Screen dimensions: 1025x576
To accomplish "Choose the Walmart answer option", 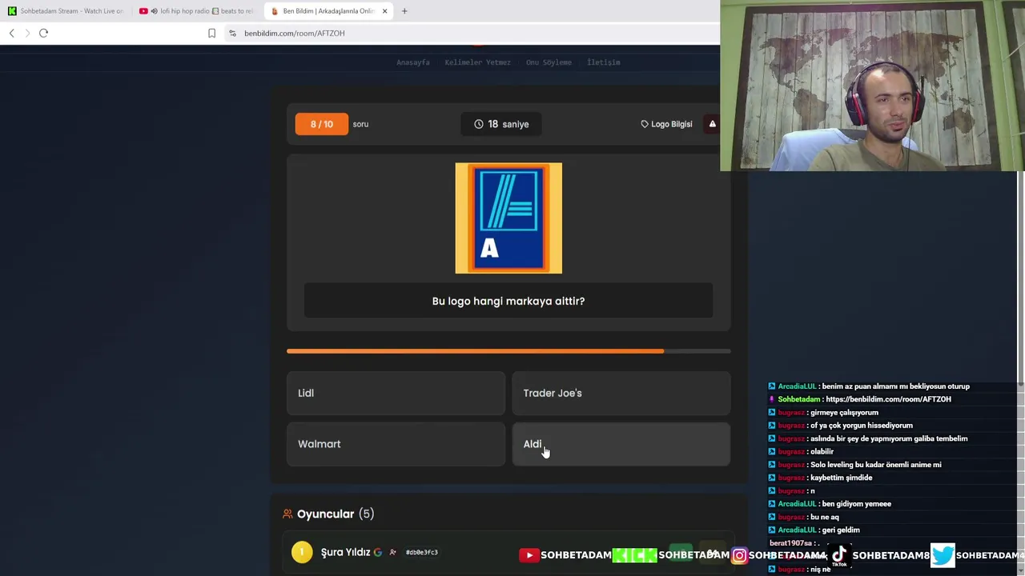I will (396, 444).
